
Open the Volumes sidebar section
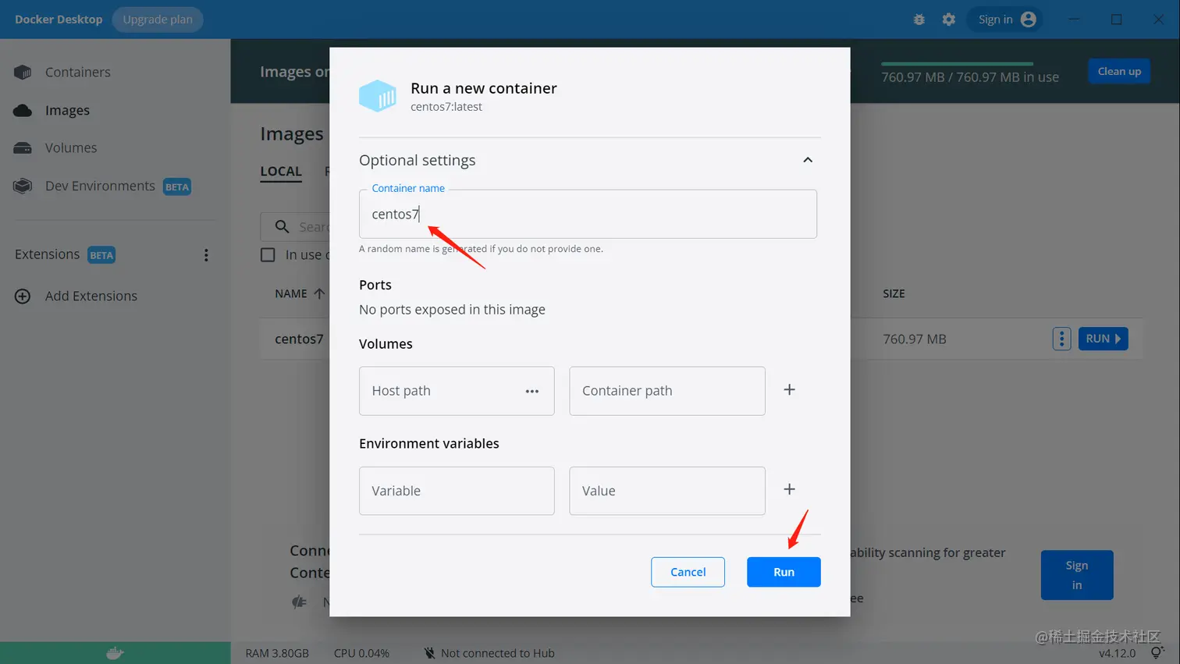point(71,147)
